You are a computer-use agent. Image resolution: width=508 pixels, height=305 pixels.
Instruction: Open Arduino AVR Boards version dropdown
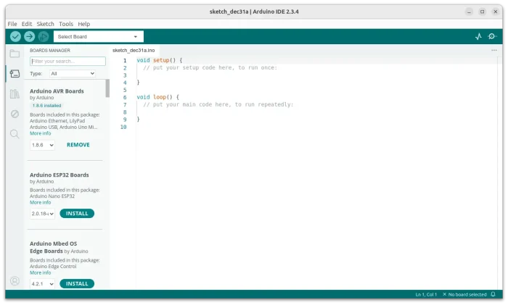coord(42,145)
